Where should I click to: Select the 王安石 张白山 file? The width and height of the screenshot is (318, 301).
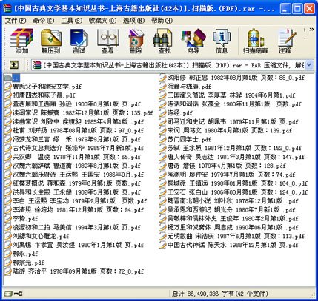[x=233, y=192]
